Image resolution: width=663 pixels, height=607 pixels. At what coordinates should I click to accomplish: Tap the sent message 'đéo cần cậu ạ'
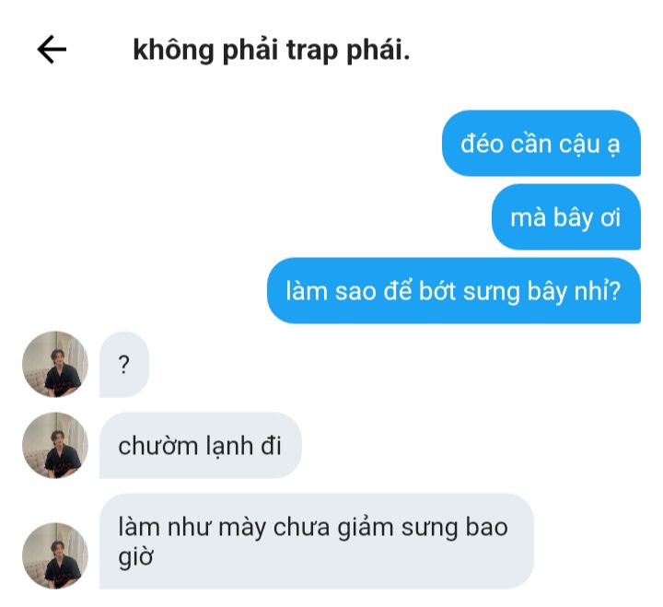click(541, 143)
